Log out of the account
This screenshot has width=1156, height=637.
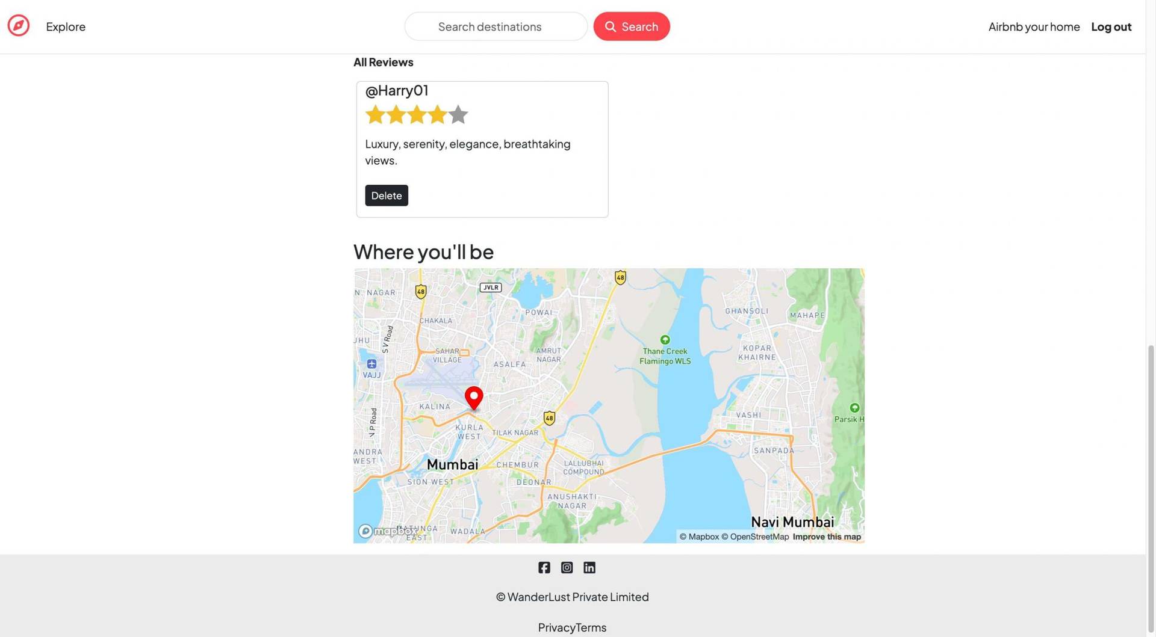pyautogui.click(x=1111, y=26)
